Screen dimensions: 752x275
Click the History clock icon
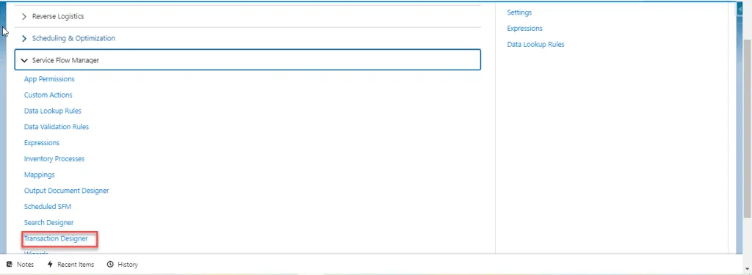pyautogui.click(x=110, y=265)
